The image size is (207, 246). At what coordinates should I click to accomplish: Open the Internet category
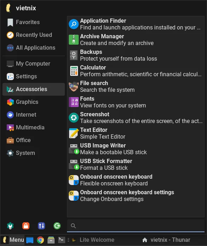click(34, 115)
